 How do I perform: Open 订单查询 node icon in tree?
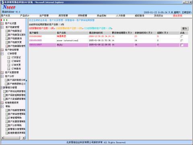click(x=9, y=69)
